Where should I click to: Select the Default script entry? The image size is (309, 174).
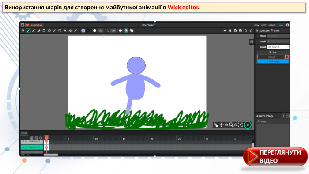click(x=271, y=57)
